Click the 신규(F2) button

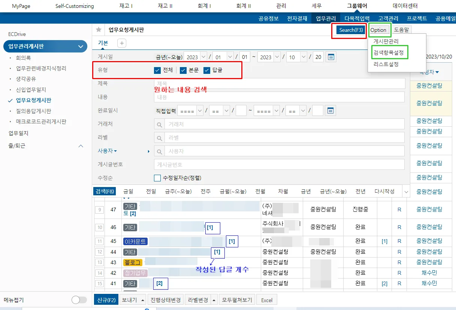click(106, 300)
